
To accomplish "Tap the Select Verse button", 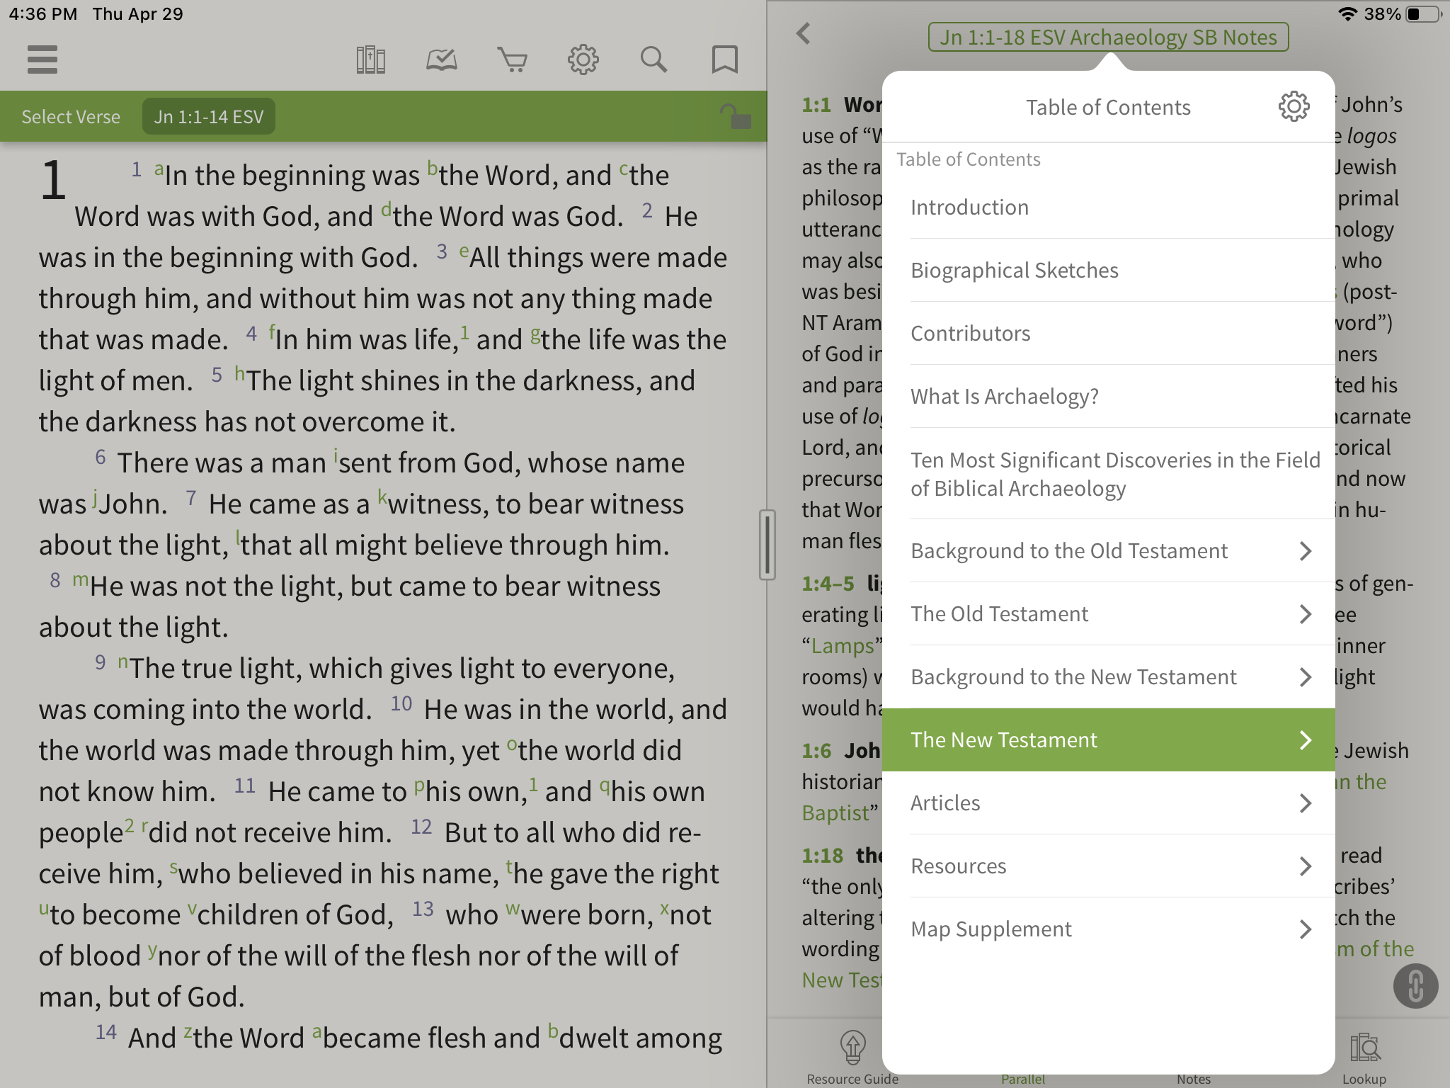I will pyautogui.click(x=71, y=116).
